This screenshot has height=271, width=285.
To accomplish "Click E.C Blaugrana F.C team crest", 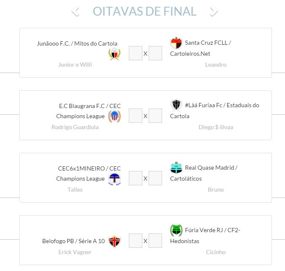I will coord(114,116).
